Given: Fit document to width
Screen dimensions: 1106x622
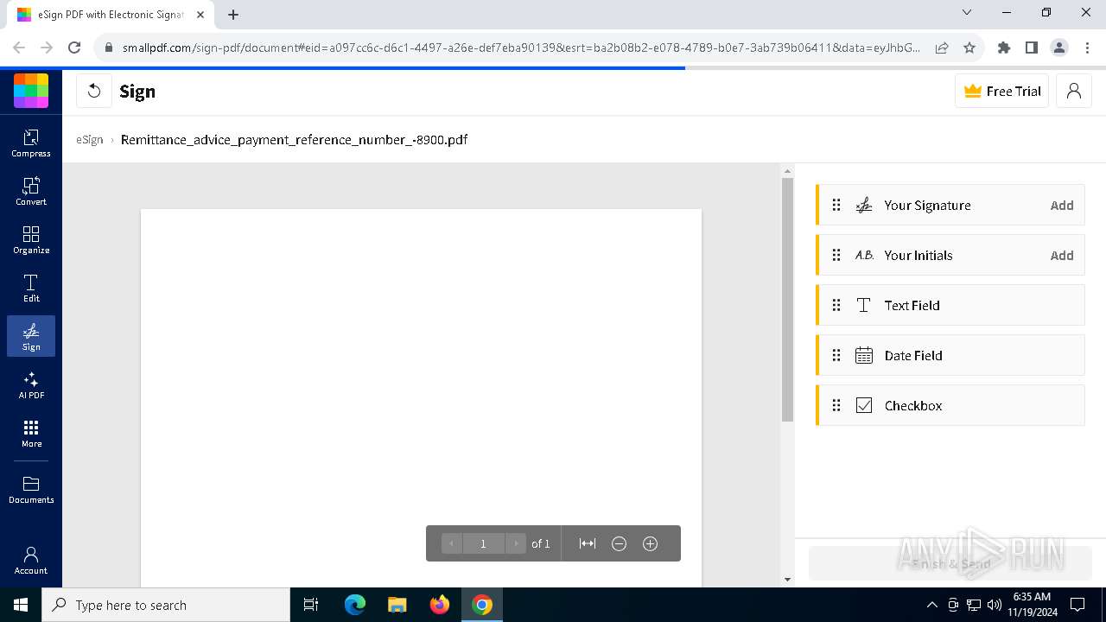Looking at the screenshot, I should [x=588, y=543].
